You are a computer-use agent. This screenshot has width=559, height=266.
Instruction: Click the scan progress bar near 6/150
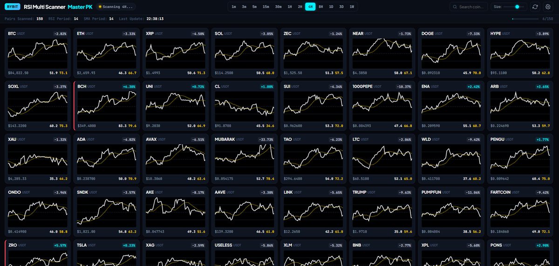tap(525, 19)
